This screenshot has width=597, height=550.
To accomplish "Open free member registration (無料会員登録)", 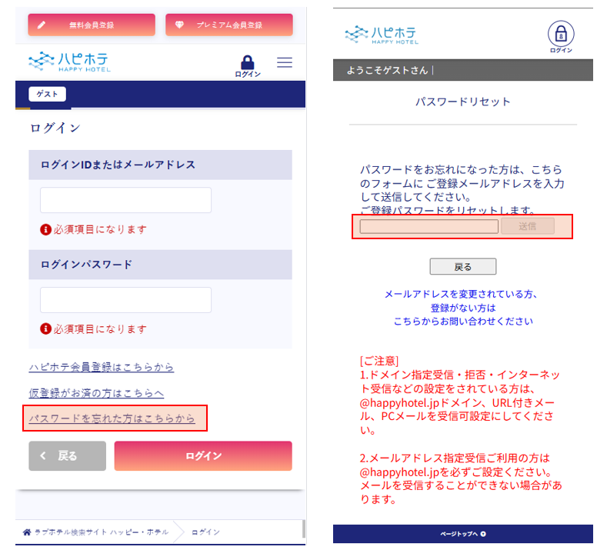I will pos(92,25).
